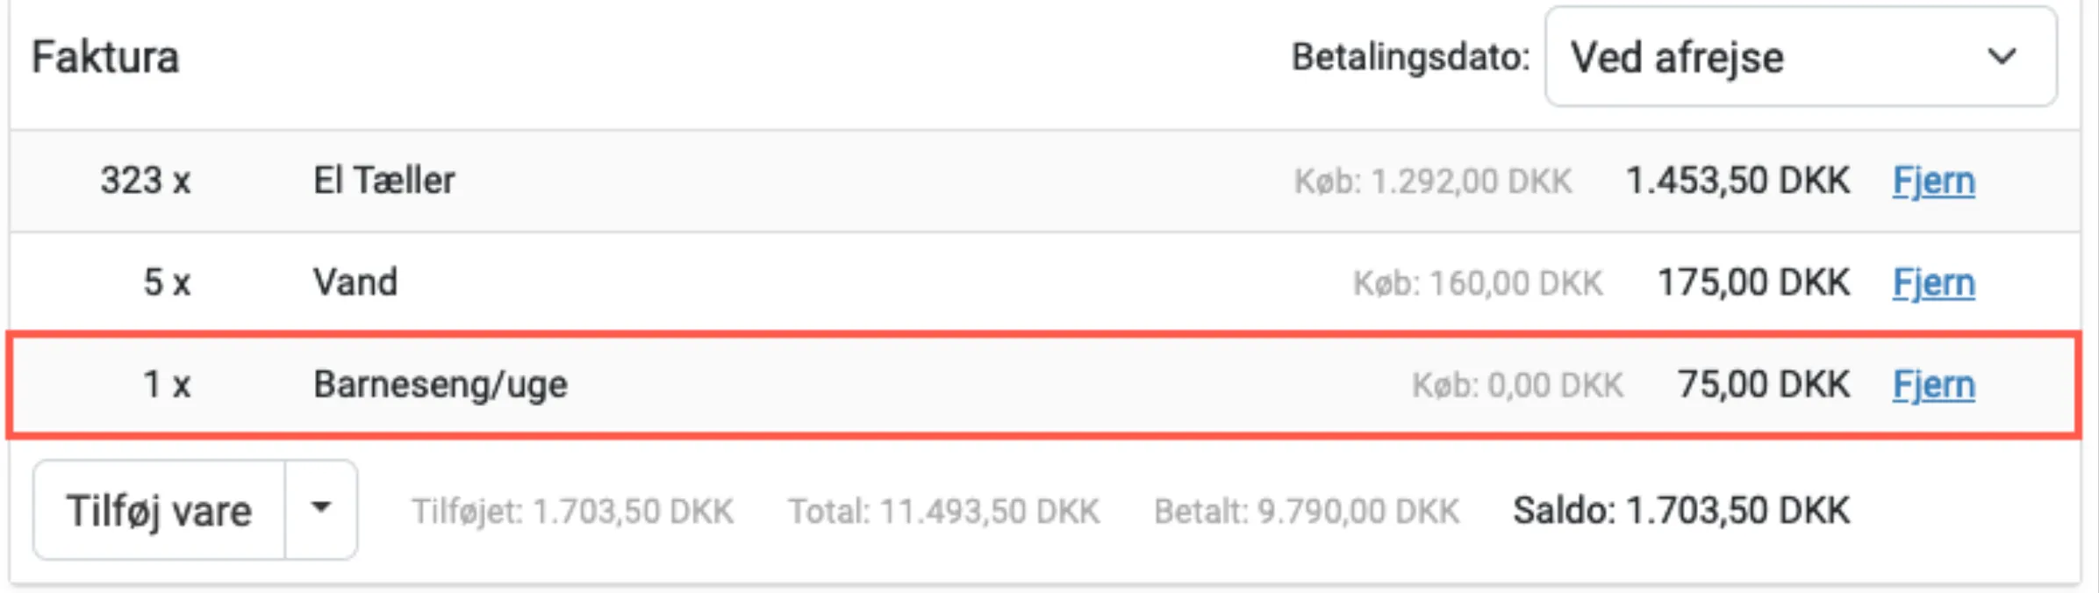Click the Køb: 1.292,00 DKK purchase cost
Image resolution: width=2099 pixels, height=593 pixels.
point(1433,182)
